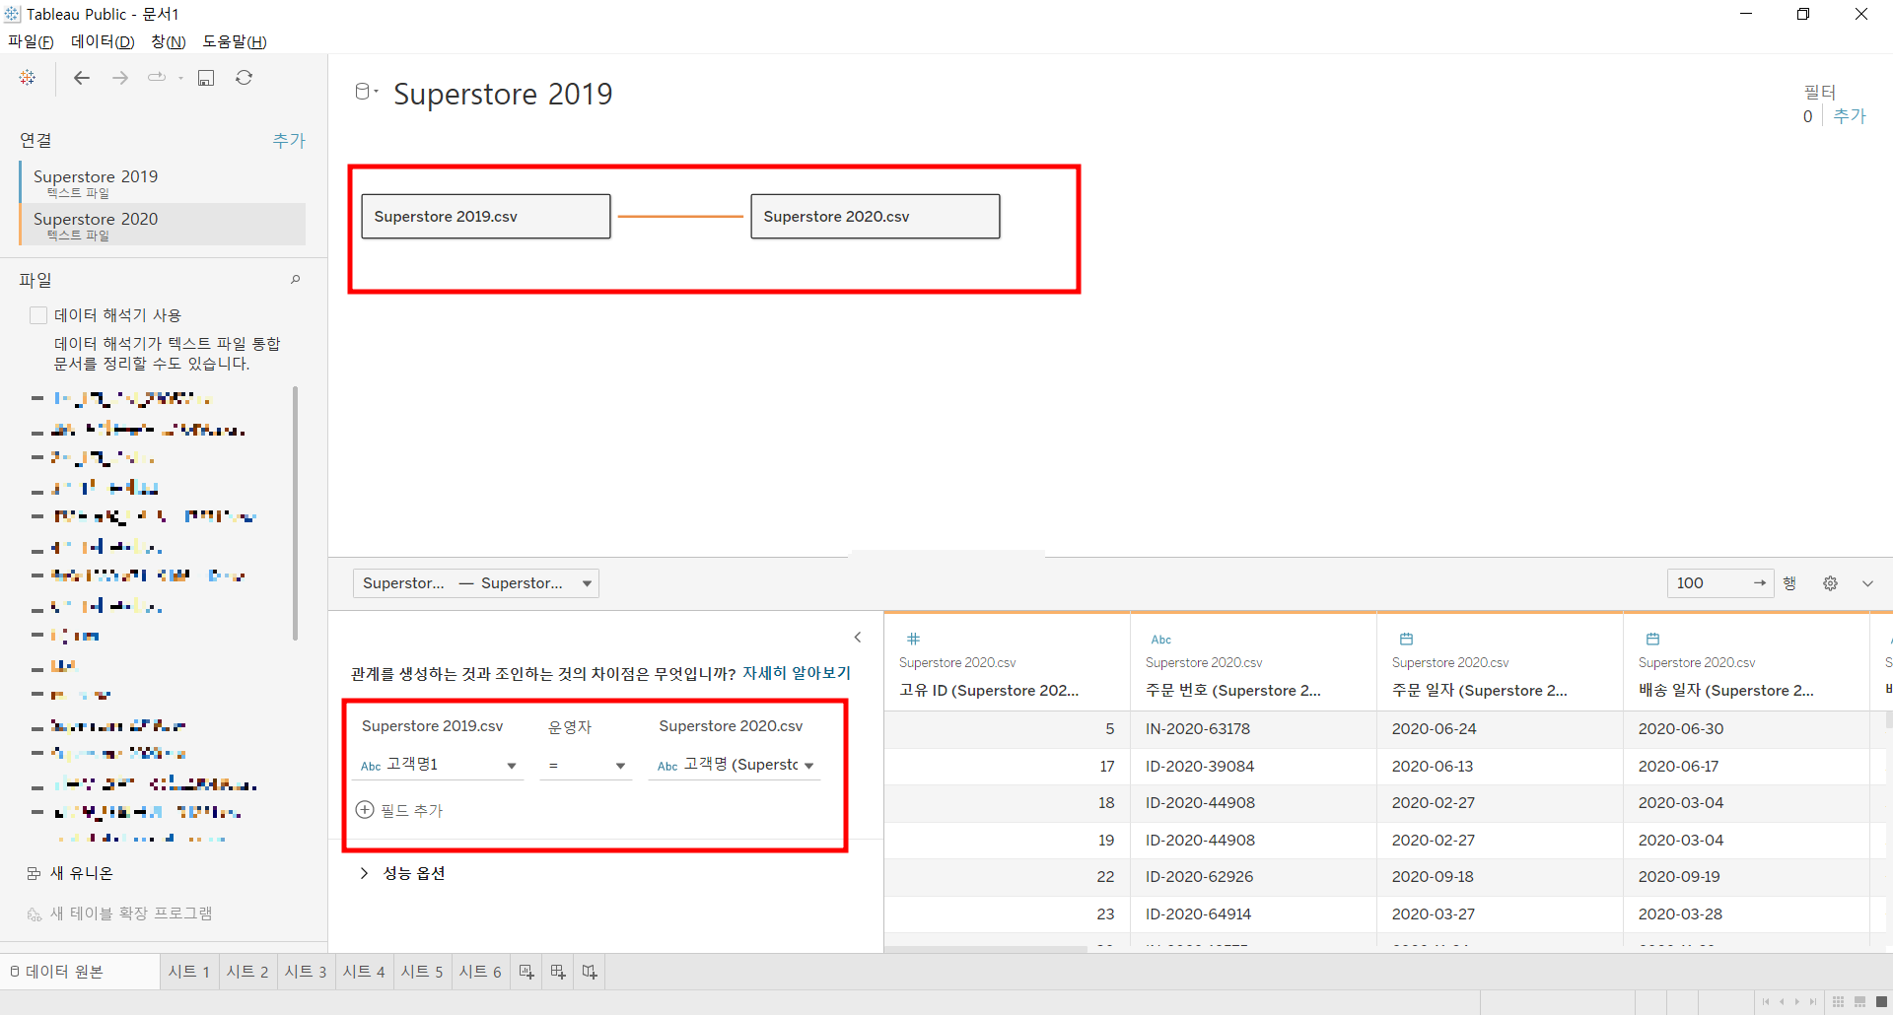This screenshot has height=1015, width=1893.
Task: Open the 파일(F) menu
Action: pos(31,41)
